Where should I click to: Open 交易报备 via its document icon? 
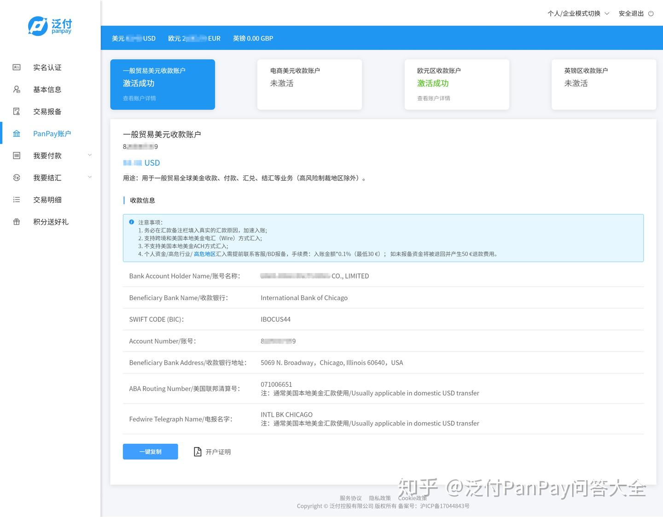[16, 111]
